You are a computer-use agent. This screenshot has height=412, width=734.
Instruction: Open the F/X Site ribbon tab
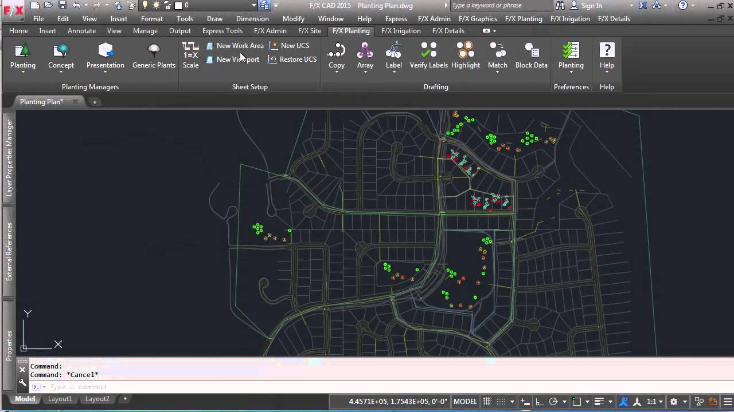pyautogui.click(x=310, y=31)
